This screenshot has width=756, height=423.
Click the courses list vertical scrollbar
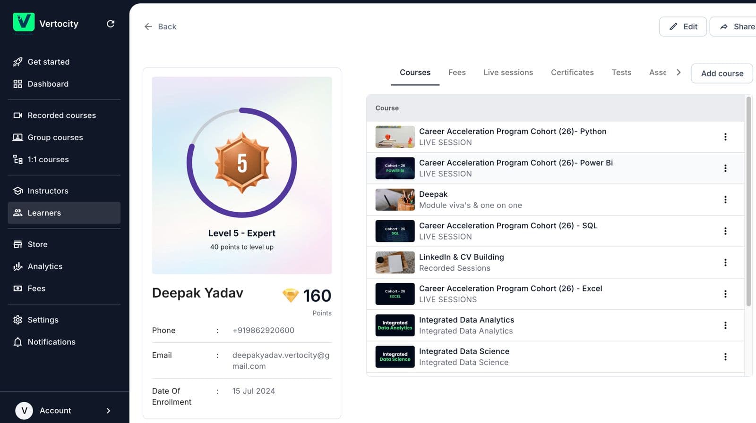point(748,201)
